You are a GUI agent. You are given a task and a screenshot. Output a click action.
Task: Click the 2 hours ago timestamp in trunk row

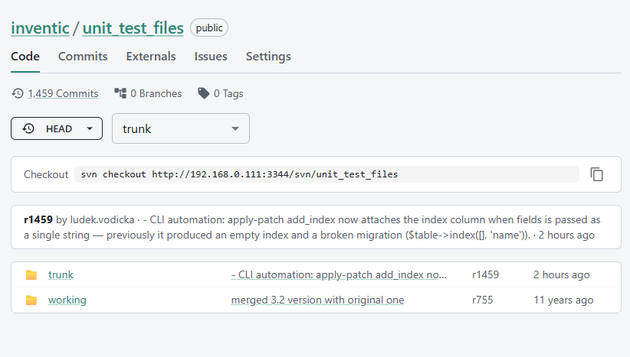click(x=561, y=275)
